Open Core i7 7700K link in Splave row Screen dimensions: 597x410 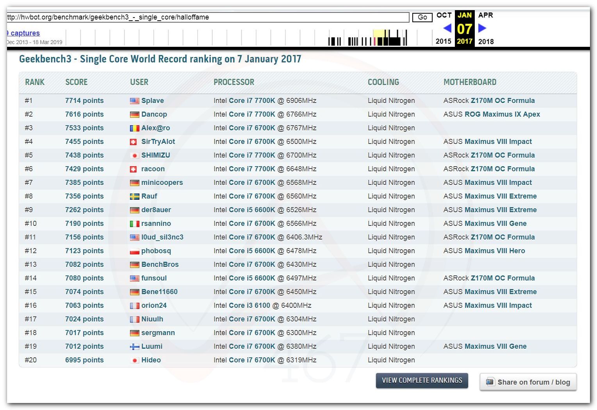[252, 101]
